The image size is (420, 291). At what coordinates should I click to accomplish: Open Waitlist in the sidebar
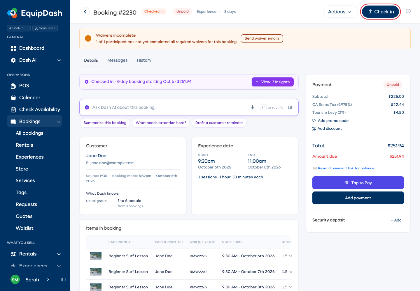[x=24, y=228]
